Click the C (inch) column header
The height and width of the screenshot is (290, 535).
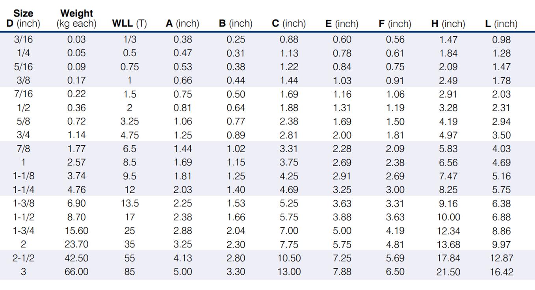[289, 24]
